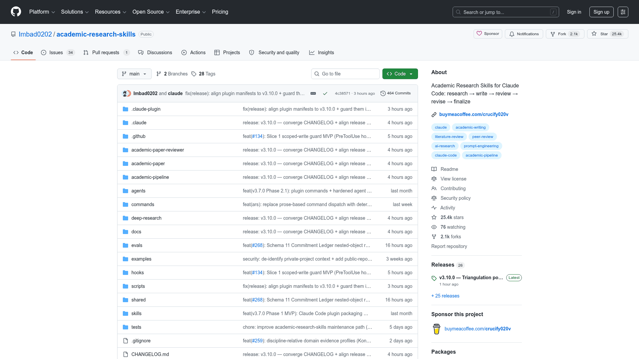Open the literature-review topic tag
This screenshot has height=359, width=639.
coord(449,137)
